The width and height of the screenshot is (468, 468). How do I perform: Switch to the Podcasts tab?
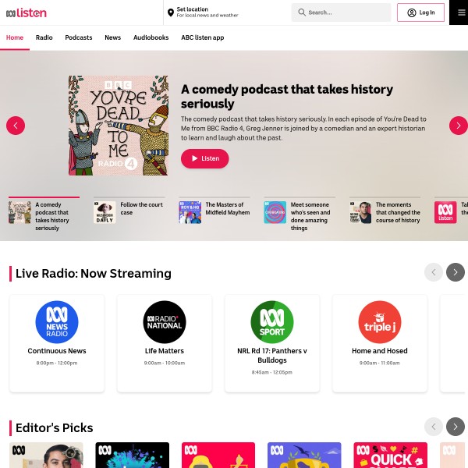[x=79, y=37]
